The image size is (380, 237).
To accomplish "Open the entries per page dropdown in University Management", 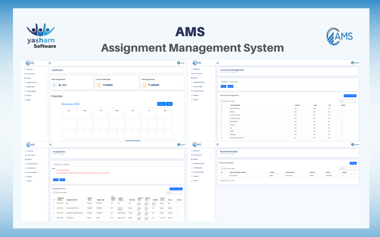I will [x=223, y=101].
